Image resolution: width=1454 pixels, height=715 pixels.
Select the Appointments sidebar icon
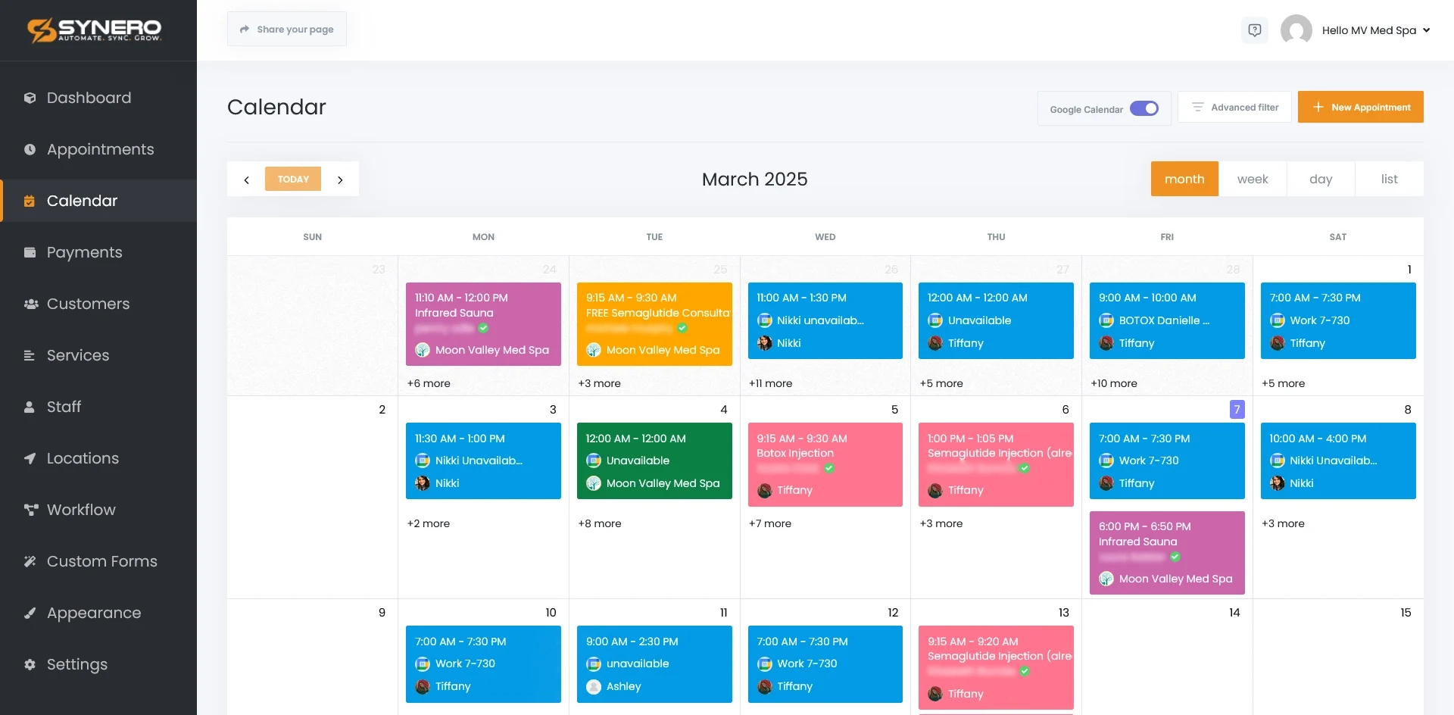pyautogui.click(x=30, y=149)
